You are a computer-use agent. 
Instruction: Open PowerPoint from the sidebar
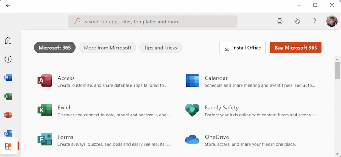(8, 115)
